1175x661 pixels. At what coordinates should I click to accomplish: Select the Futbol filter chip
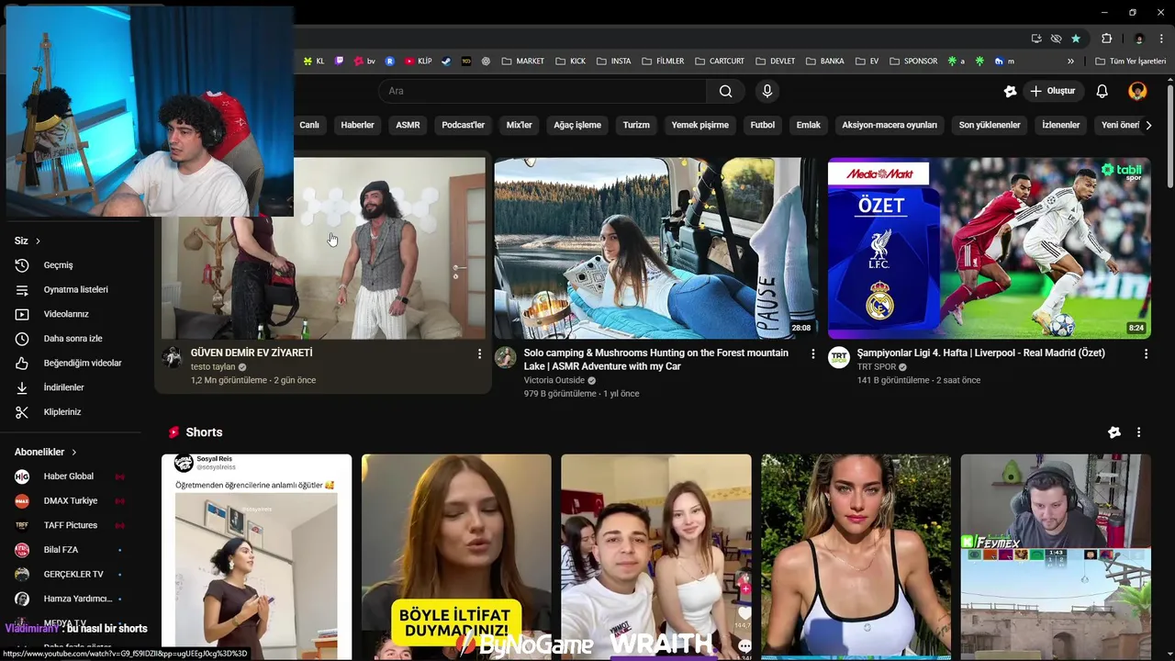click(762, 125)
